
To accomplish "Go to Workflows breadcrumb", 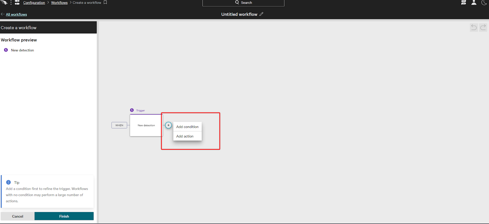I will point(59,2).
